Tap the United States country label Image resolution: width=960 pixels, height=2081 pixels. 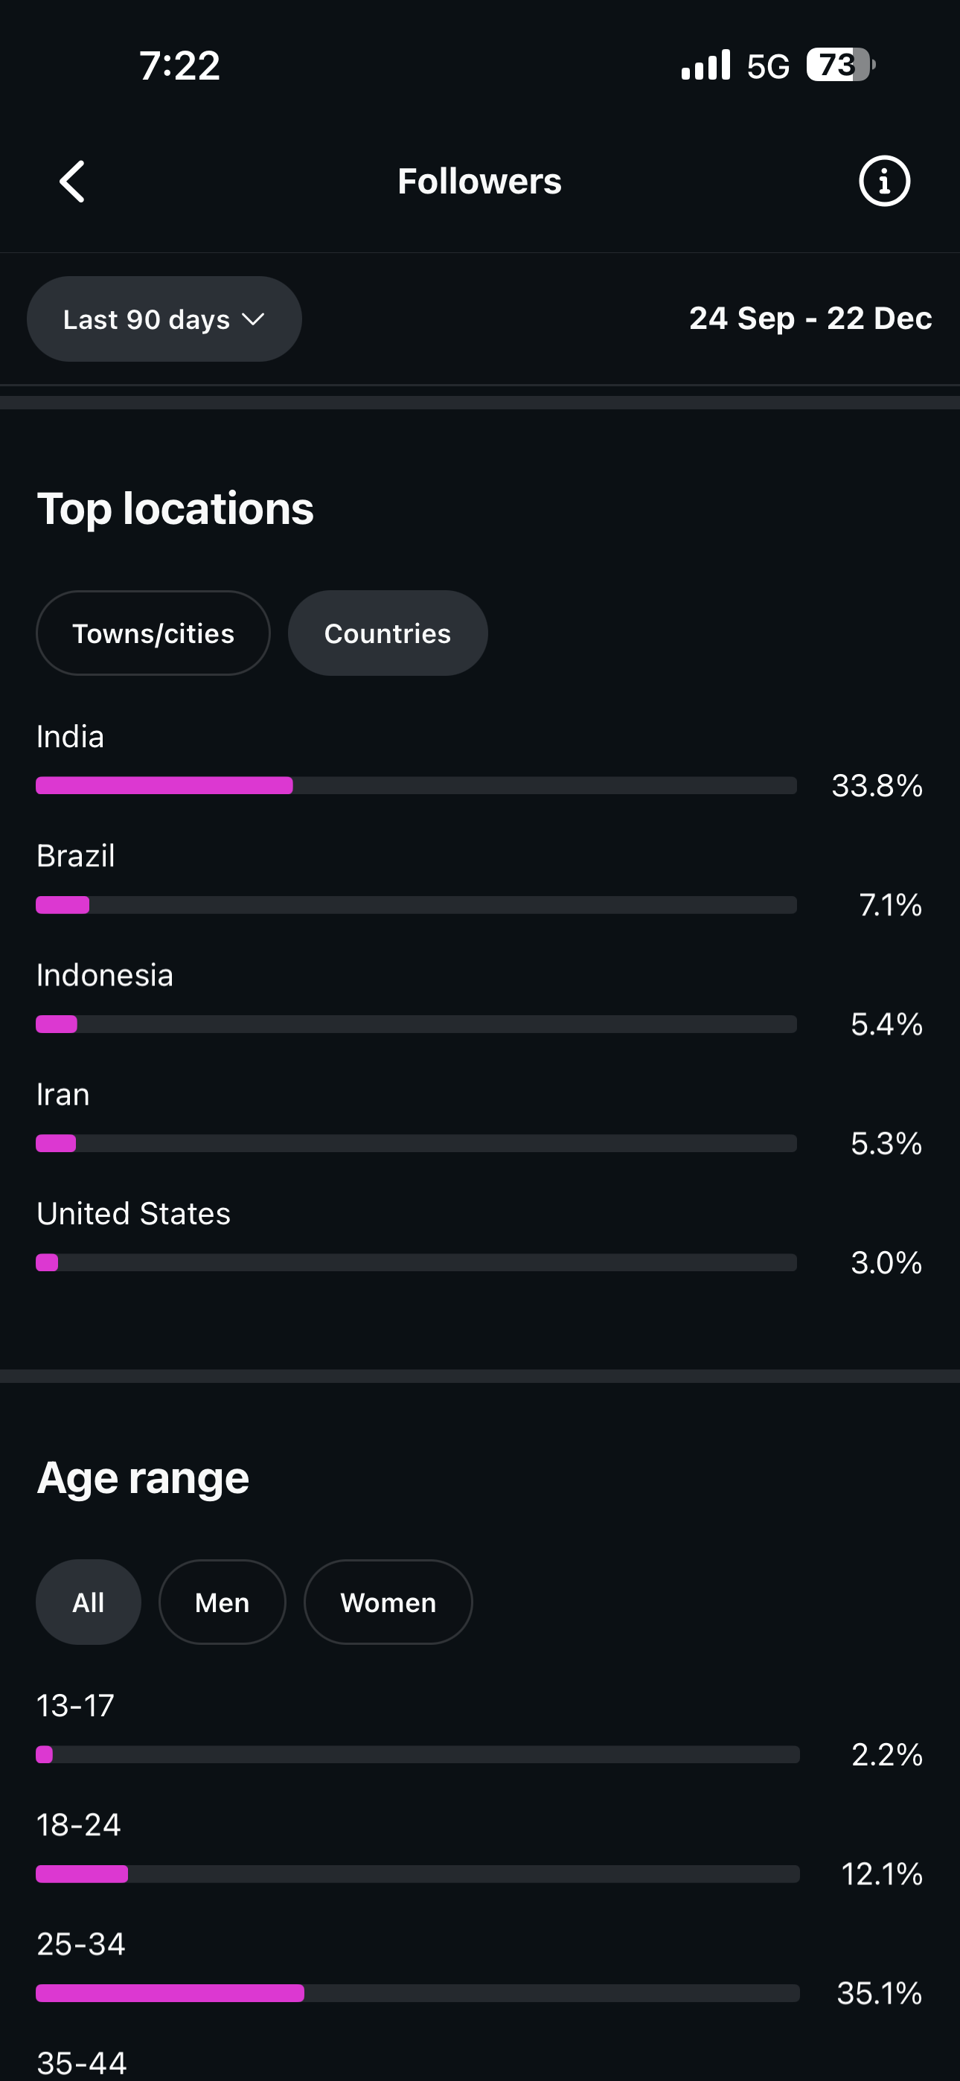click(133, 1213)
